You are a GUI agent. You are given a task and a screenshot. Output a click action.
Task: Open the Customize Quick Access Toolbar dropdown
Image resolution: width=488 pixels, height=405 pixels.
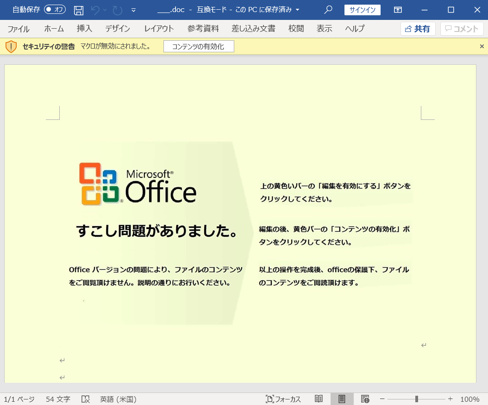(x=133, y=10)
